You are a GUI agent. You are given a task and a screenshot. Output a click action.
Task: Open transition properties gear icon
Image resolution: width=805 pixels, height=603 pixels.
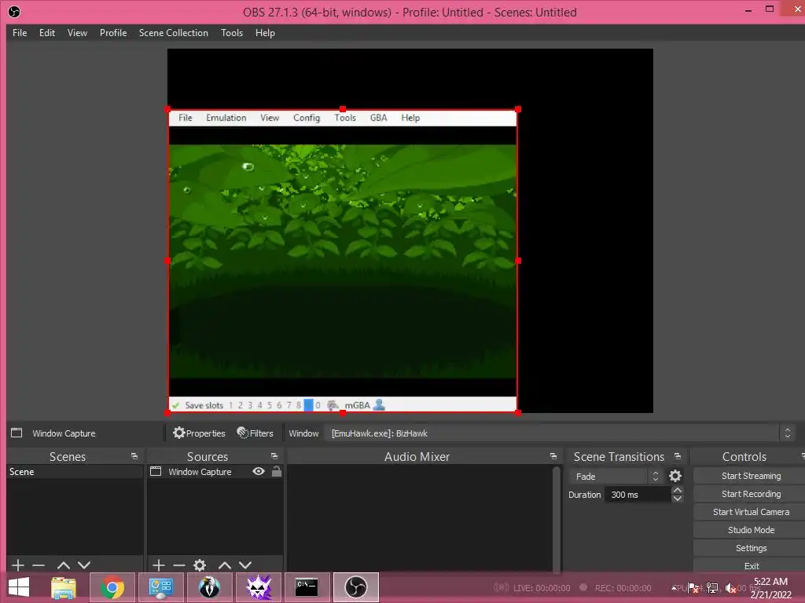[675, 477]
